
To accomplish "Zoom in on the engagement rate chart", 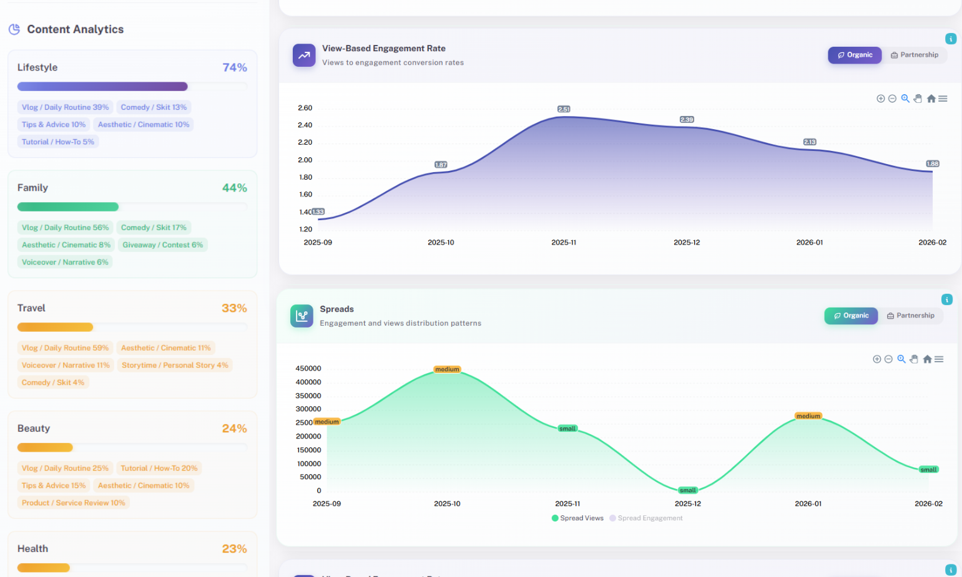I will click(x=880, y=99).
